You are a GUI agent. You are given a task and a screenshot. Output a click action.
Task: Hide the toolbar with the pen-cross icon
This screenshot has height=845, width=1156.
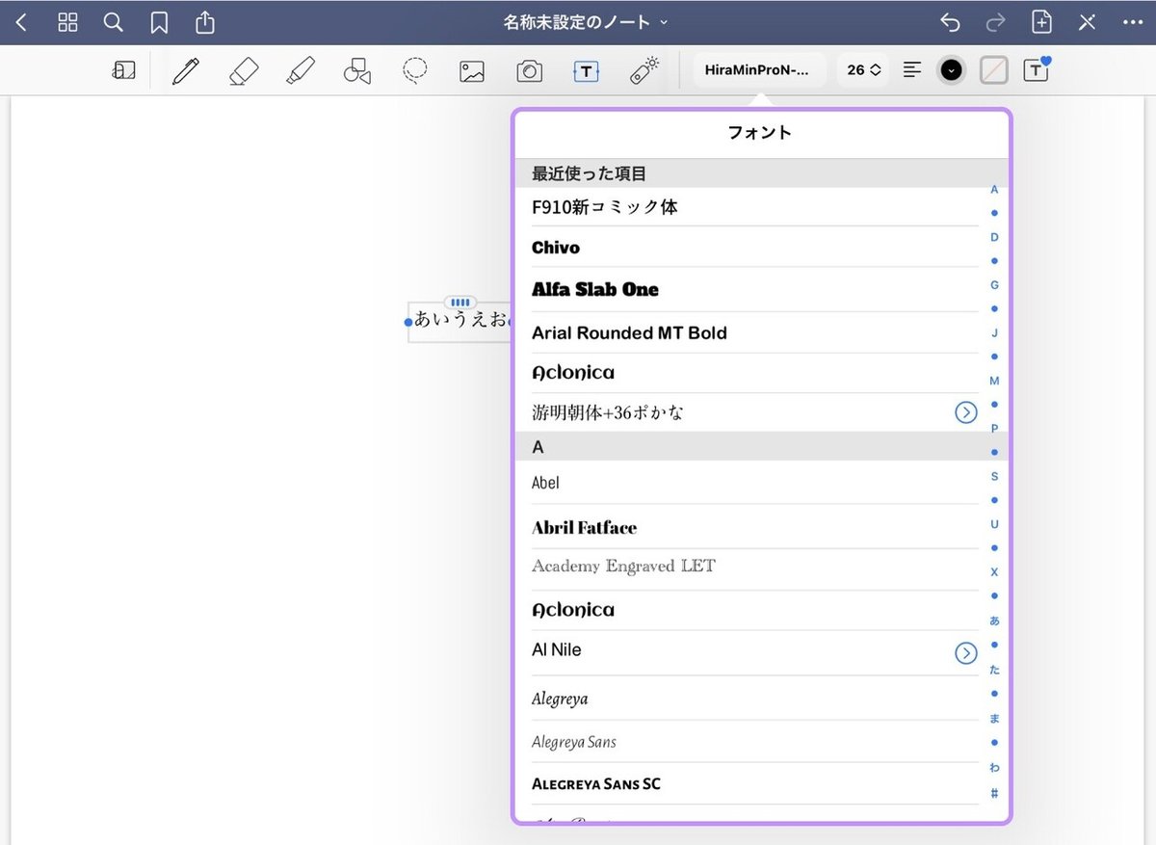[1087, 22]
